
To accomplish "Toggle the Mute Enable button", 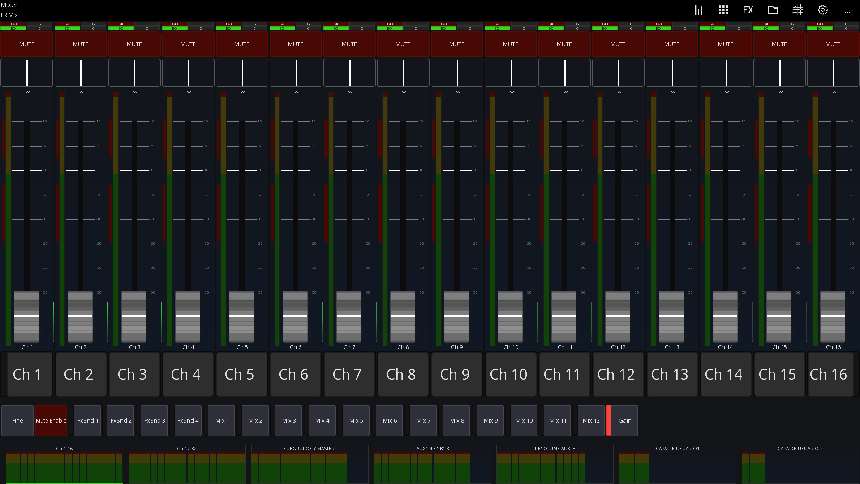I will (x=51, y=420).
